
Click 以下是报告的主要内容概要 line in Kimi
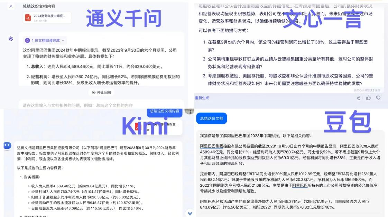(40, 168)
